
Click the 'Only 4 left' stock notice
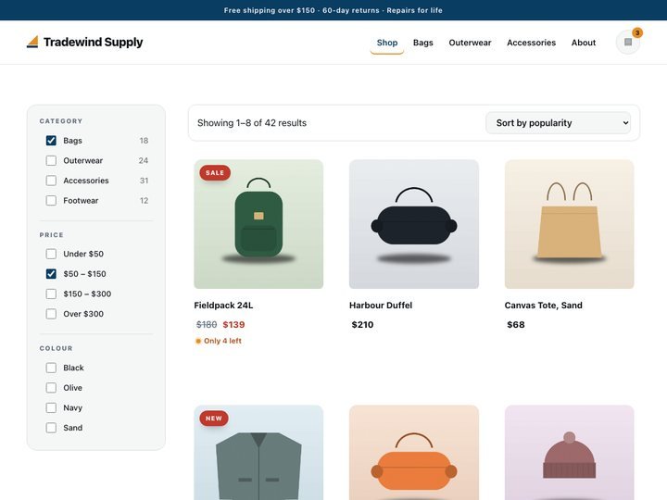219,341
